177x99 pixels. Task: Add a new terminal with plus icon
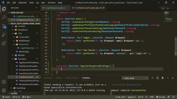pos(152,78)
